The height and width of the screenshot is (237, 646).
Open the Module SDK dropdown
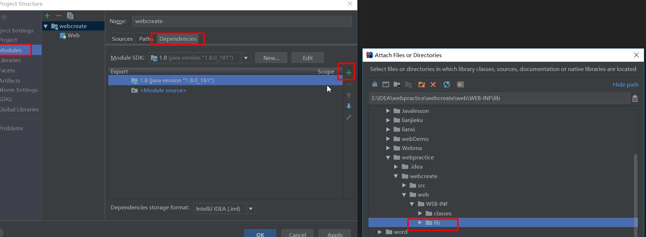tap(246, 58)
